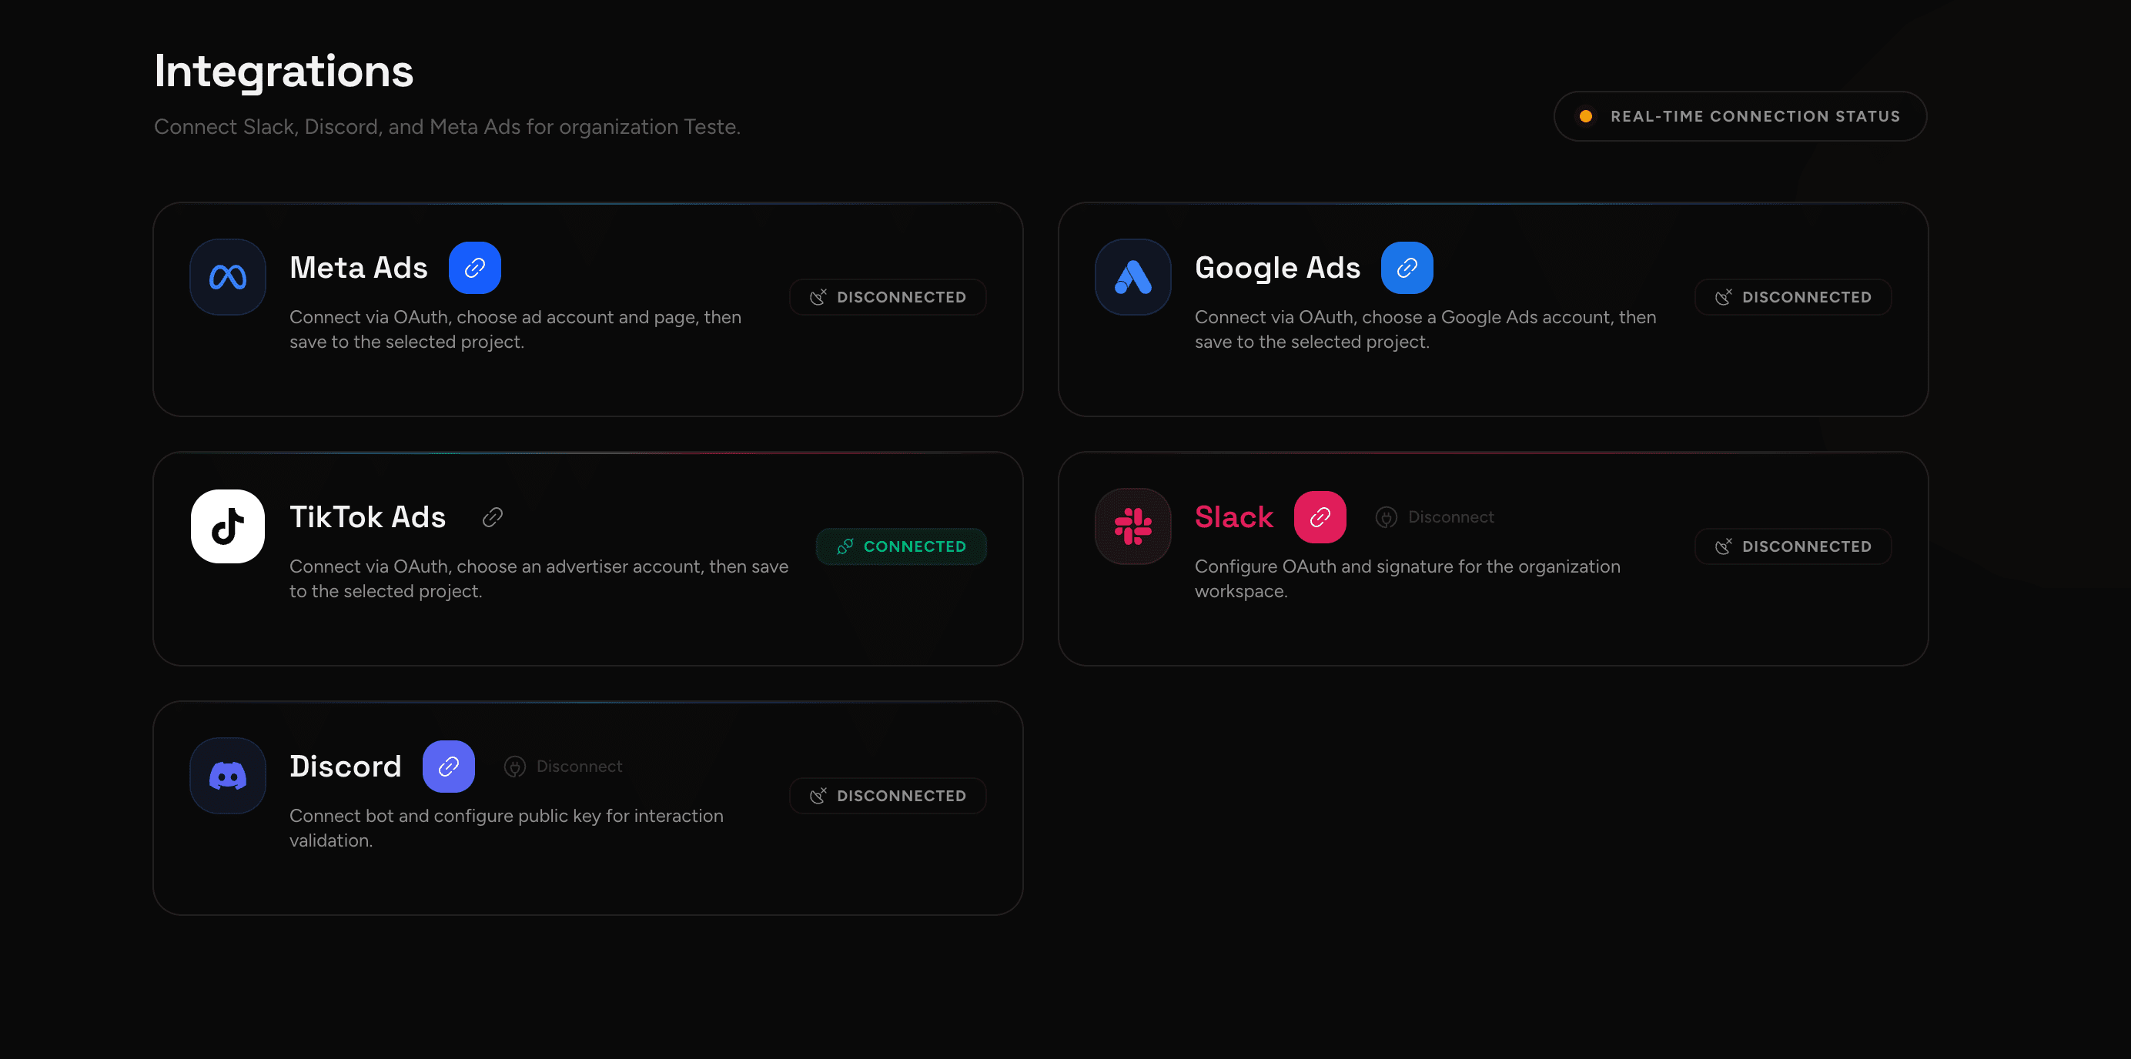This screenshot has width=2131, height=1059.
Task: Click the unplugged icon in Discord status badge
Action: (x=818, y=795)
